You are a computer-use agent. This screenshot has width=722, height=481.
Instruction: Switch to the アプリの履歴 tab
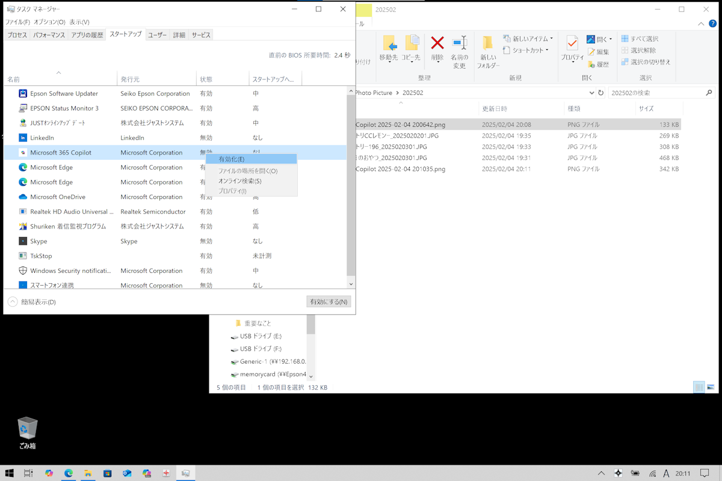[87, 35]
